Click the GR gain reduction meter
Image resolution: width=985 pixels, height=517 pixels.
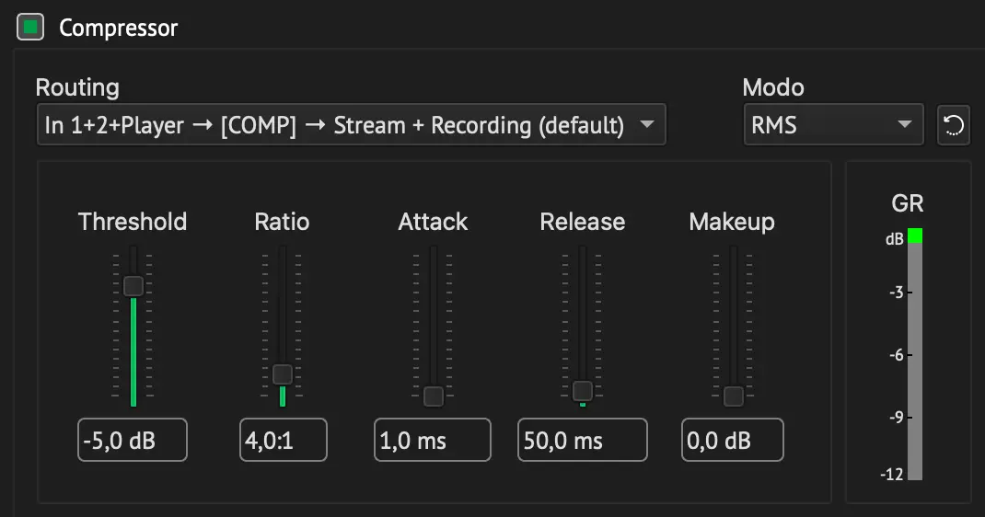(915, 354)
